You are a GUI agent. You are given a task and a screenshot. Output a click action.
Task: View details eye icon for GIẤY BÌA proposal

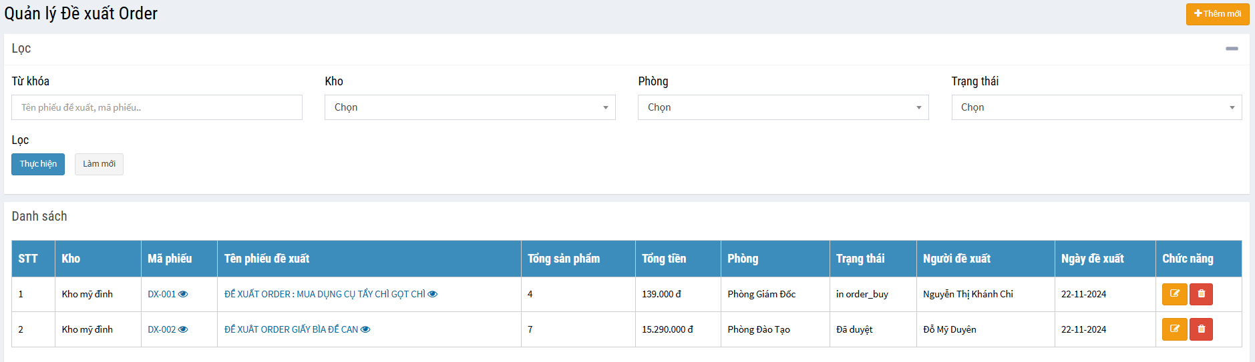pos(365,329)
